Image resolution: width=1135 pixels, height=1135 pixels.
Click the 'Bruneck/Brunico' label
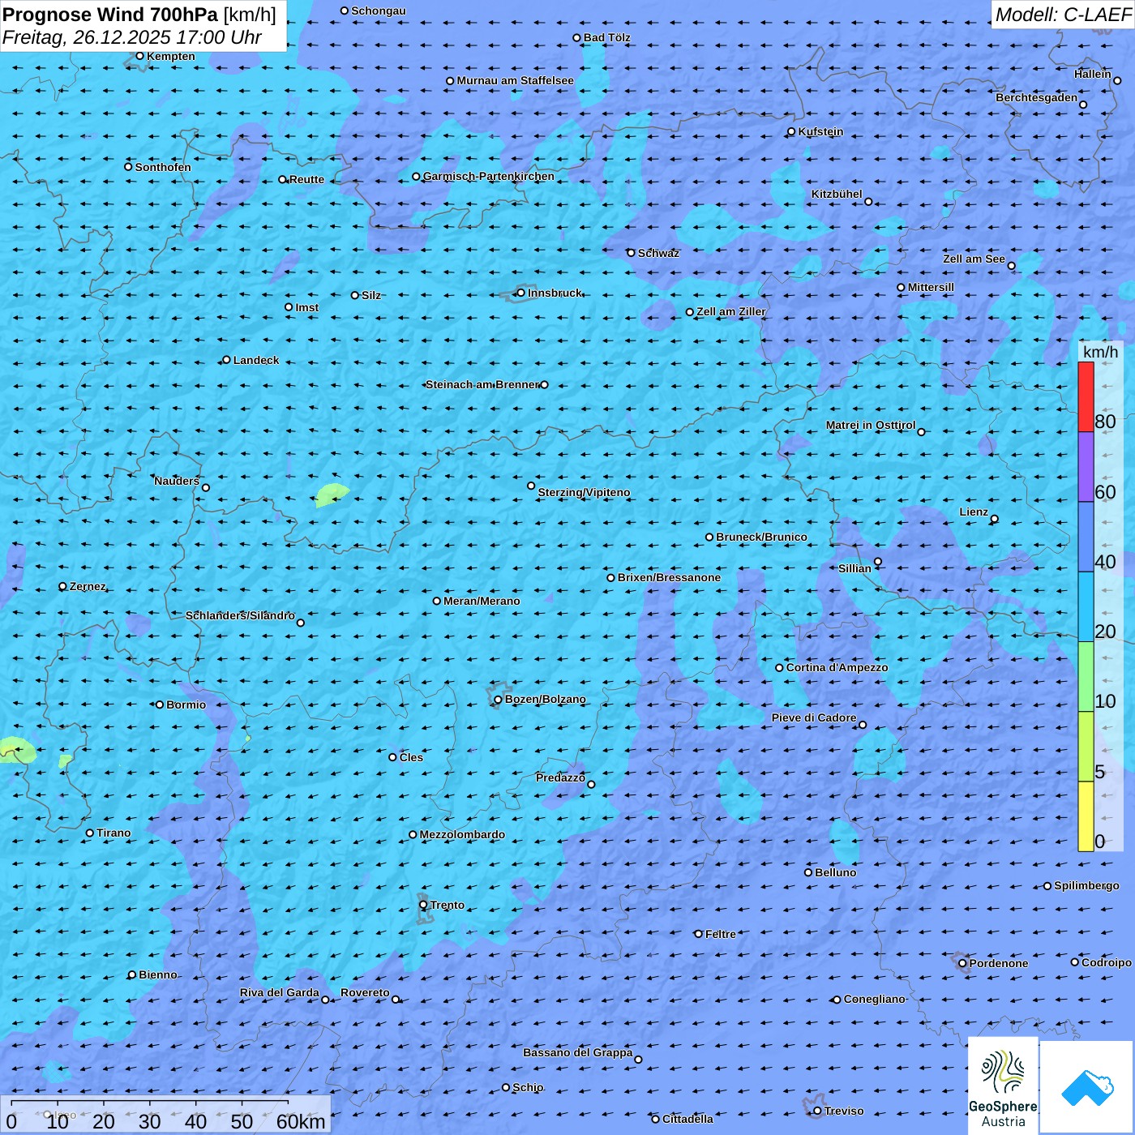click(x=762, y=537)
